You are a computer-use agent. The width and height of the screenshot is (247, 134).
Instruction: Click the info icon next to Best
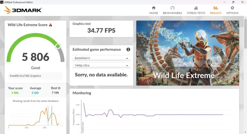point(59,88)
